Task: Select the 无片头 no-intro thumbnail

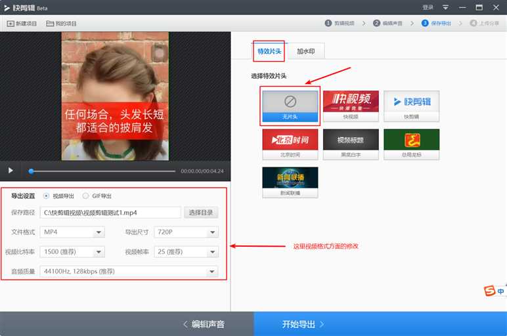Action: click(290, 106)
